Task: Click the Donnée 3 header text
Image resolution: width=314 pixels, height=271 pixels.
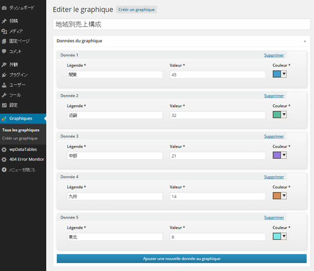Action: tap(69, 136)
